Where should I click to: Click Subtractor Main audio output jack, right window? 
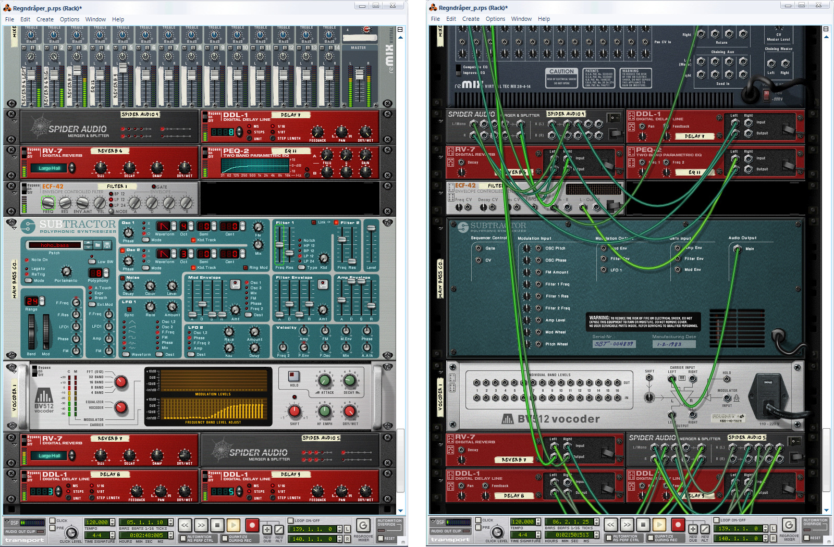[x=737, y=249]
